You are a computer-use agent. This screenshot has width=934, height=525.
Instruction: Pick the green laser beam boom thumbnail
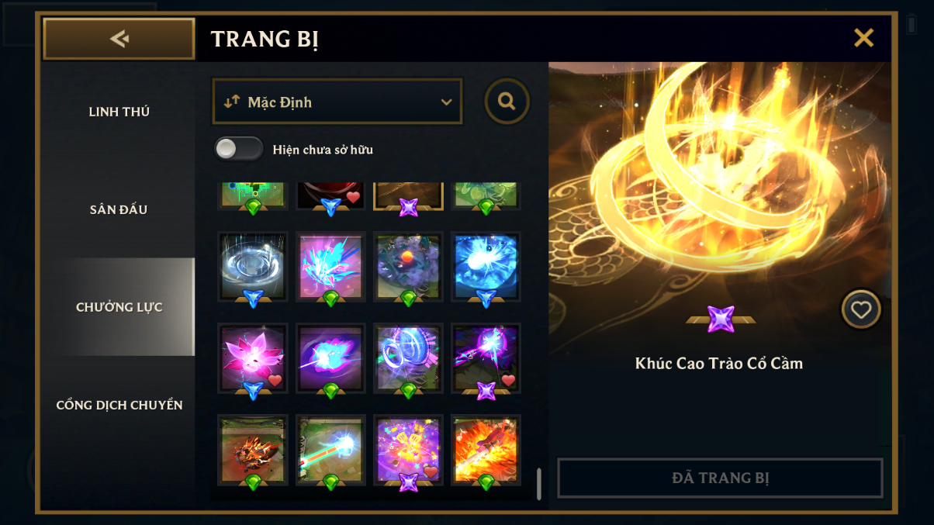click(x=330, y=450)
